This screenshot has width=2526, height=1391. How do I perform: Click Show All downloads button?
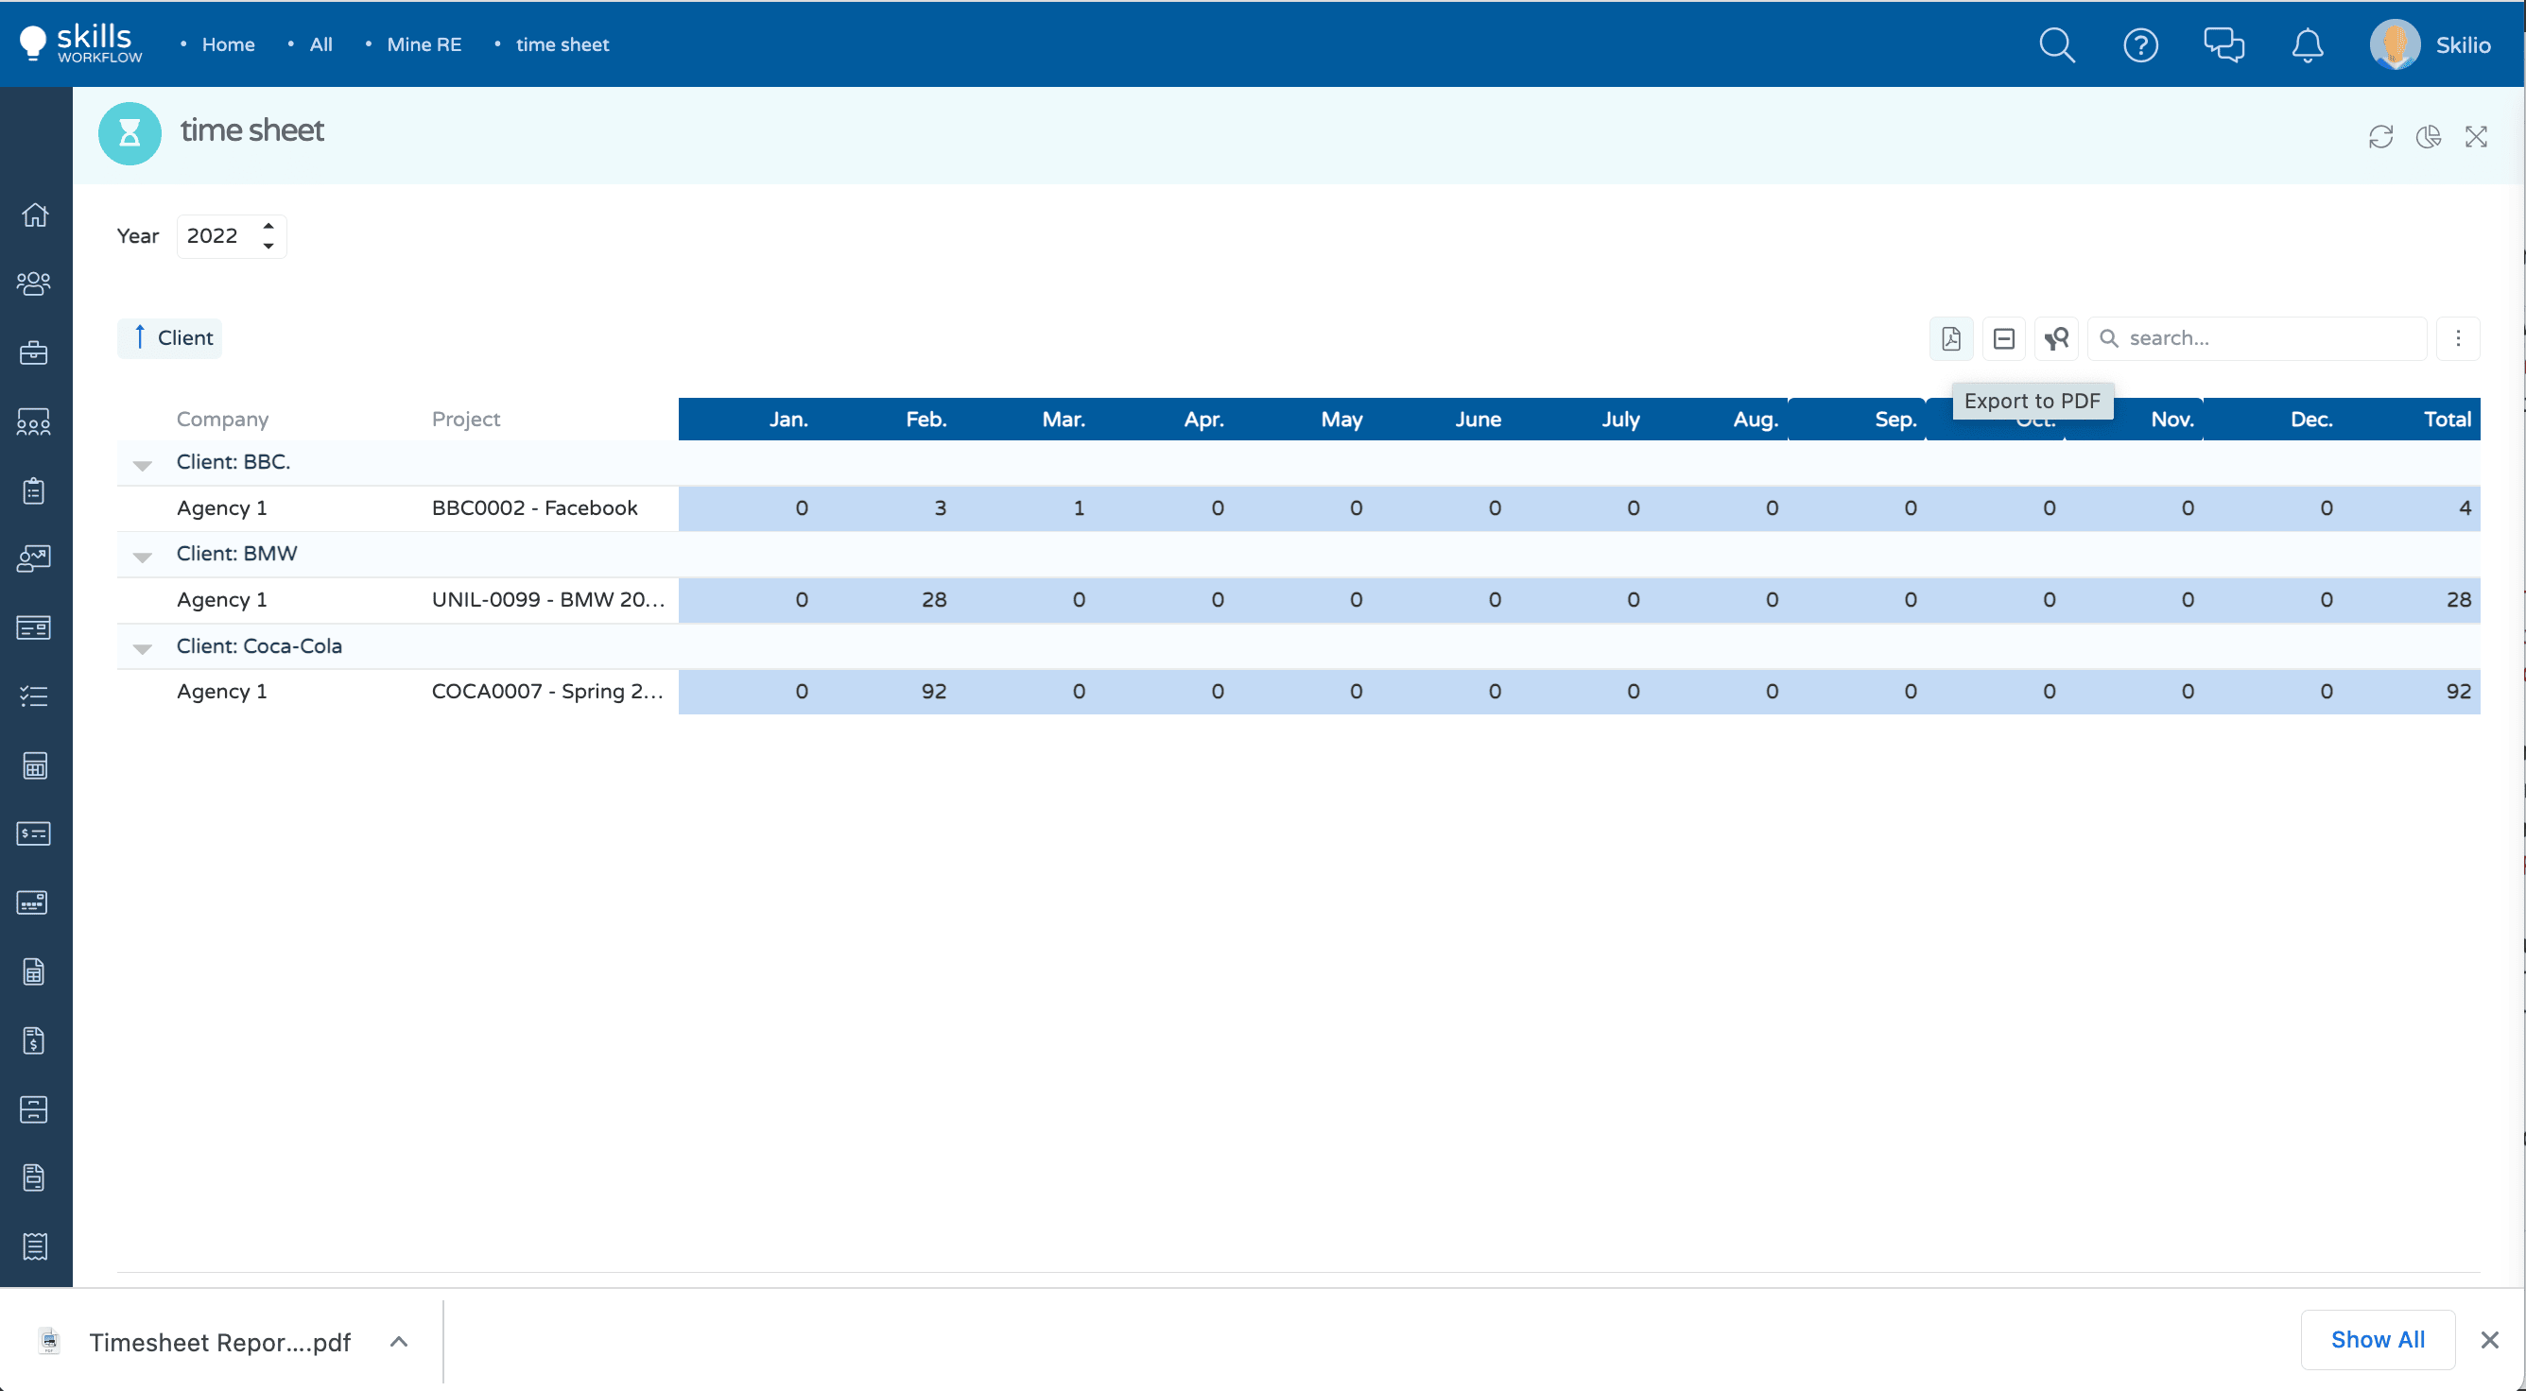point(2377,1339)
